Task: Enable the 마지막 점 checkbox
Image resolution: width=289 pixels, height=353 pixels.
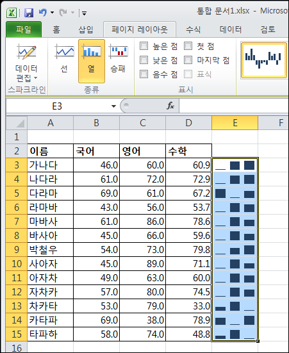Action: [188, 60]
